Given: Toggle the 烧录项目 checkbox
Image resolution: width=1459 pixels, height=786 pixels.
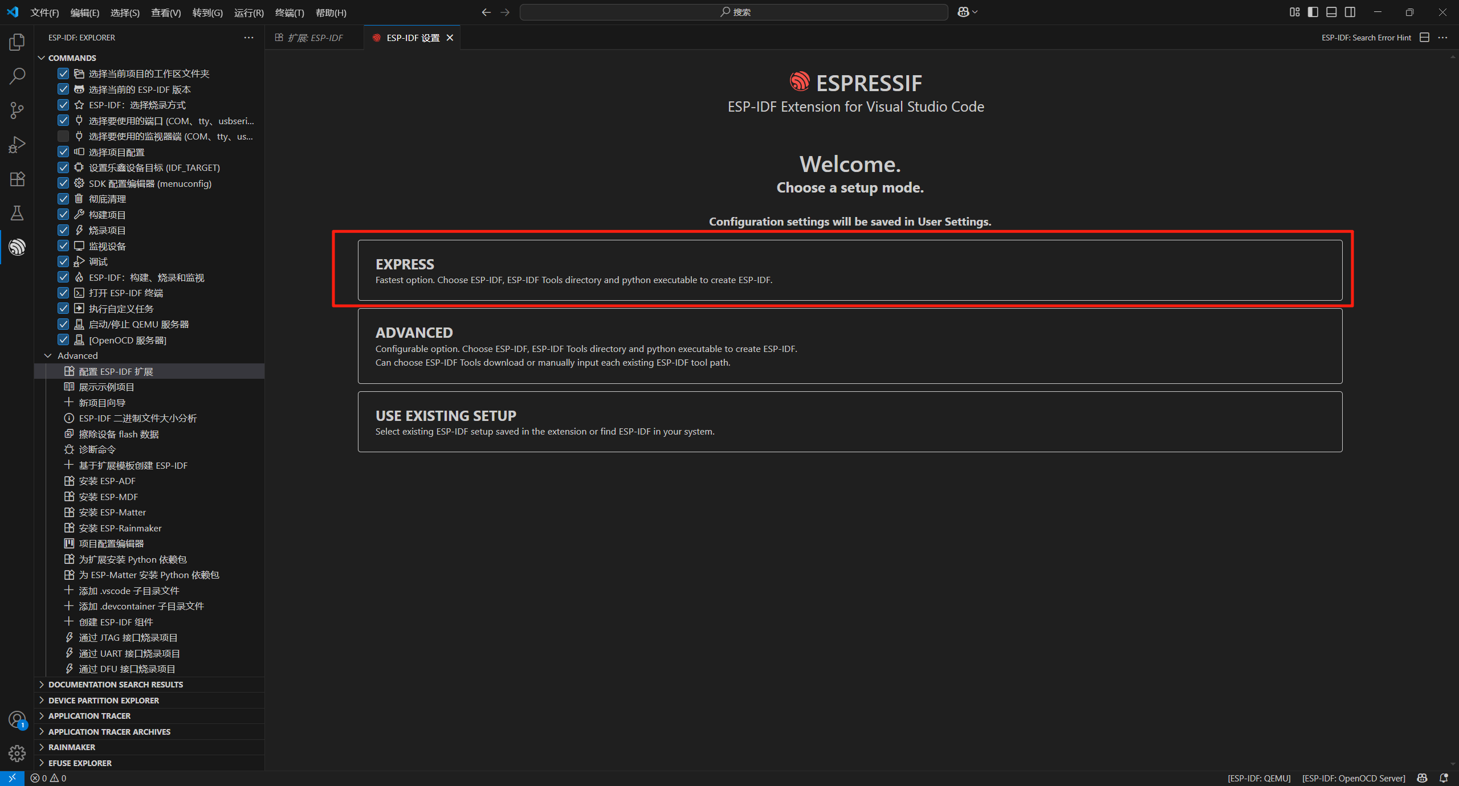Looking at the screenshot, I should pyautogui.click(x=63, y=230).
